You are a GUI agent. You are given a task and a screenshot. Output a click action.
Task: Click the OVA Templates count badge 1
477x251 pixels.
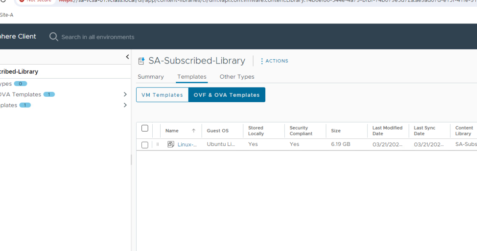[49, 94]
